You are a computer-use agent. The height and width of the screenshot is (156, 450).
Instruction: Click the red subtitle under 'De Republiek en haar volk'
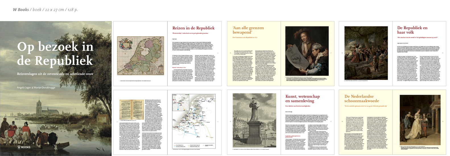pyautogui.click(x=417, y=37)
